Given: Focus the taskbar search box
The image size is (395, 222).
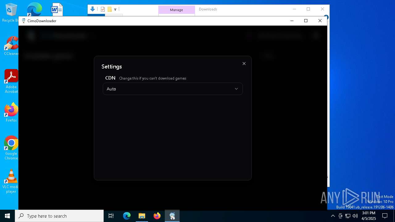Looking at the screenshot, I should click(59, 216).
